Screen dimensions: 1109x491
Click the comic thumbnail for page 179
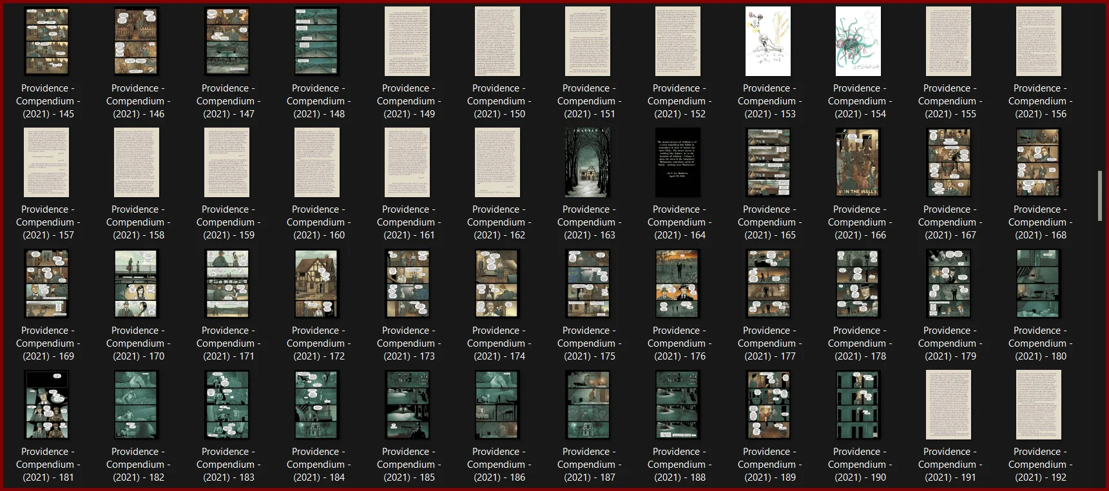click(949, 284)
